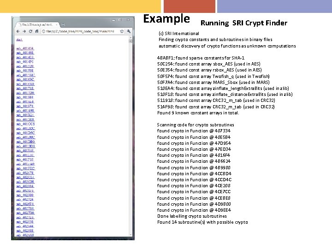This screenshot has height=249, width=332.
Task: Click 'Found 14 subroutine(s) with possible crypto'
Action: (202, 222)
